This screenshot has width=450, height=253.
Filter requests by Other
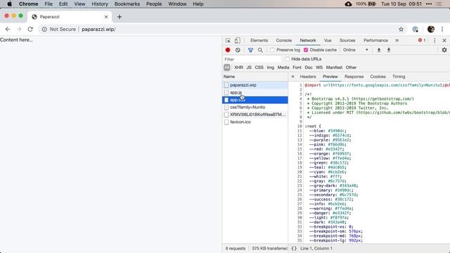(x=351, y=67)
